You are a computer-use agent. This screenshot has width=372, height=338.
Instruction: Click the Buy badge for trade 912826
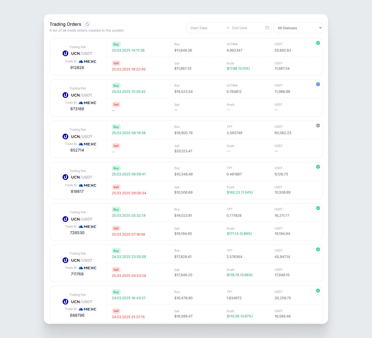[116, 44]
